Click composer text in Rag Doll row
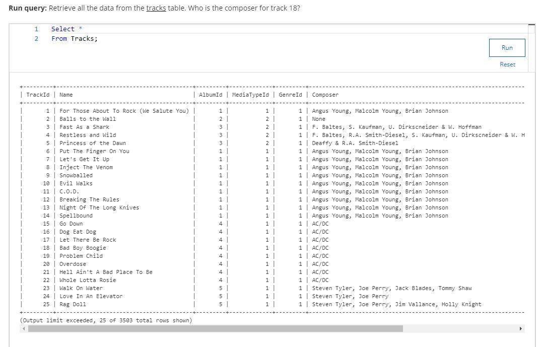 [397, 304]
